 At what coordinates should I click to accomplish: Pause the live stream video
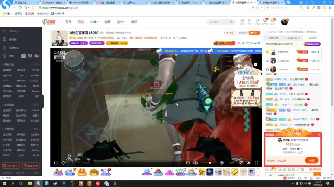tap(56, 163)
